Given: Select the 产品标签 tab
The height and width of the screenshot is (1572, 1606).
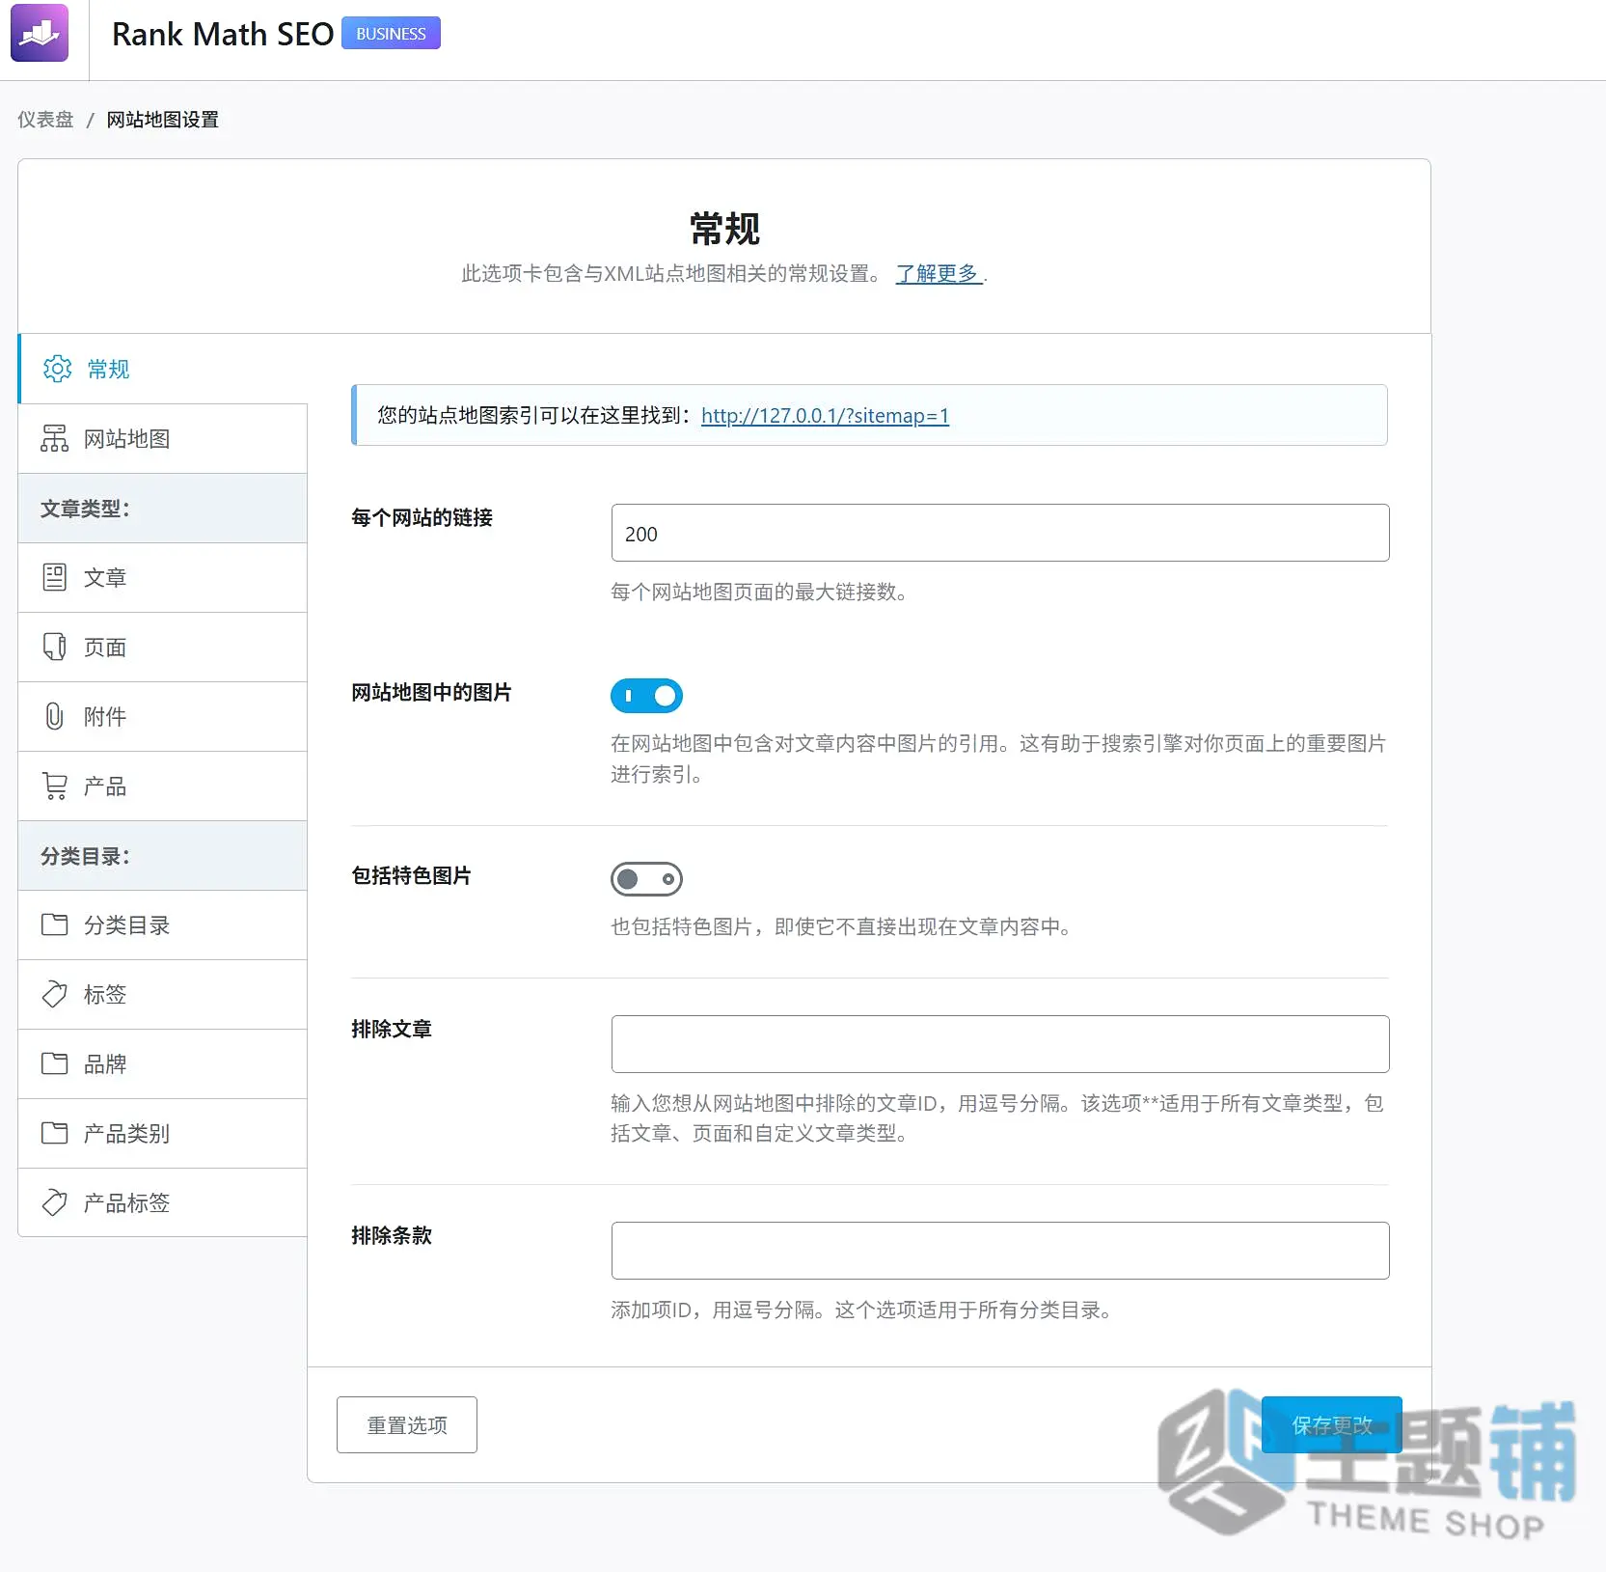Looking at the screenshot, I should pos(163,1202).
